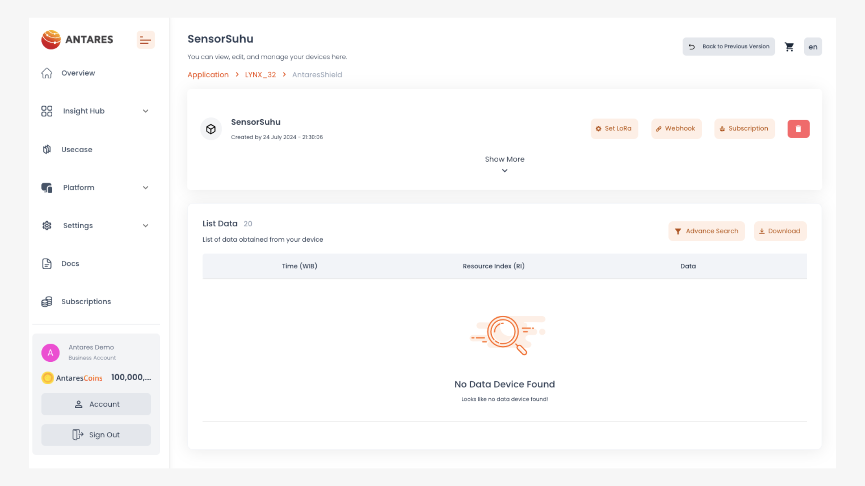Go to Overview in the sidebar
The image size is (865, 486).
click(x=78, y=73)
